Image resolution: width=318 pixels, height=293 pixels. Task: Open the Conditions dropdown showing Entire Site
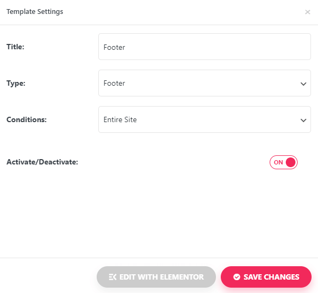(205, 119)
